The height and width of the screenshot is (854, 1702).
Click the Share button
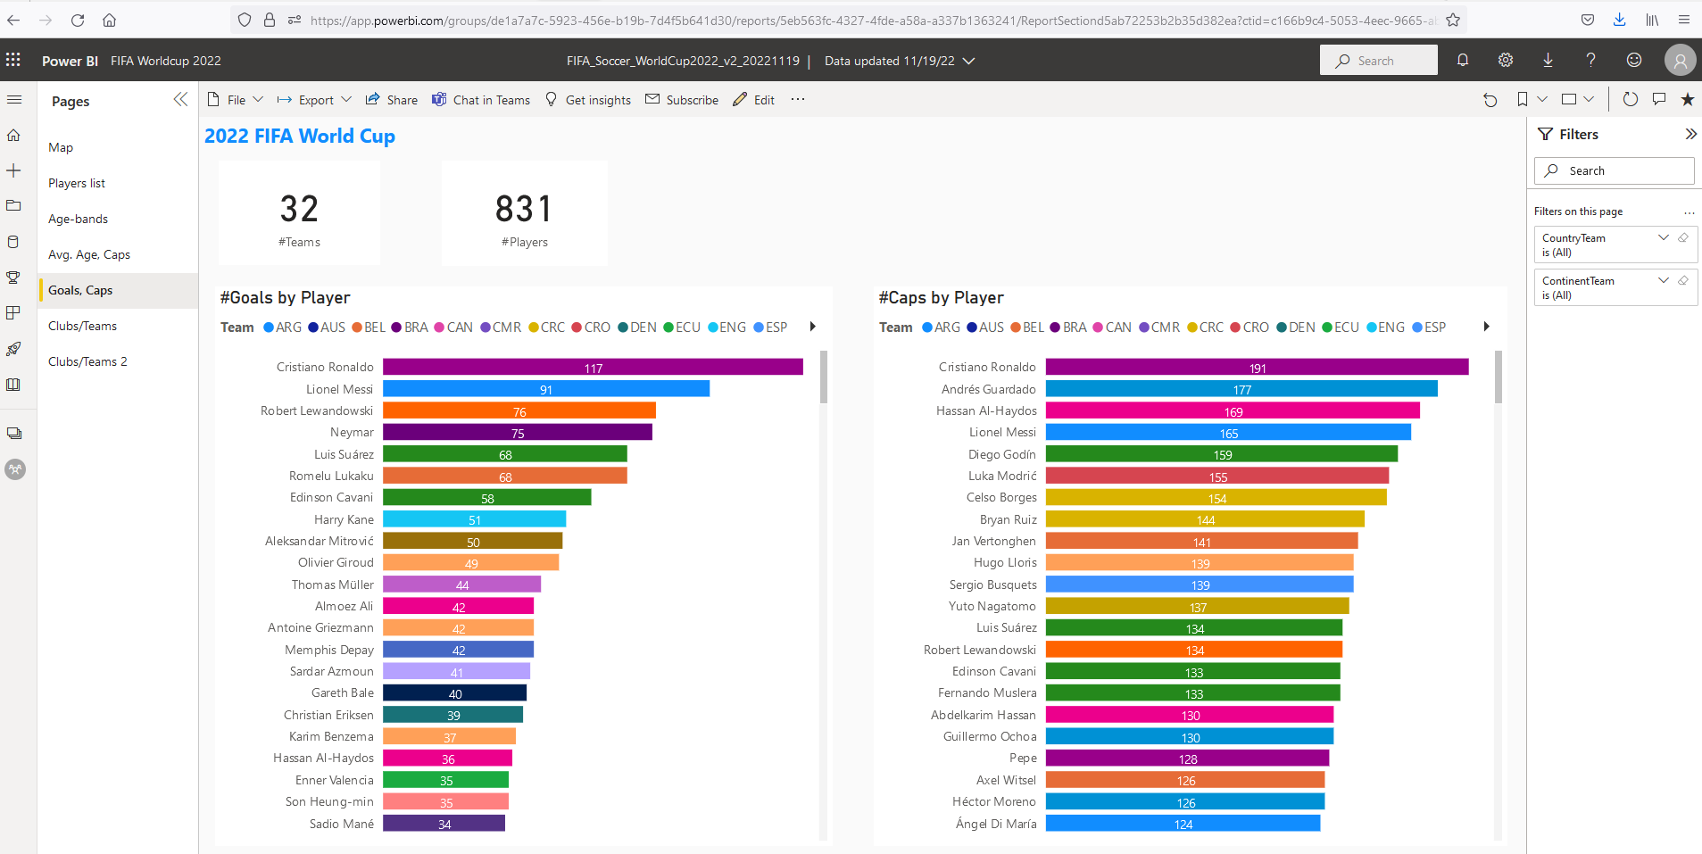click(x=392, y=100)
